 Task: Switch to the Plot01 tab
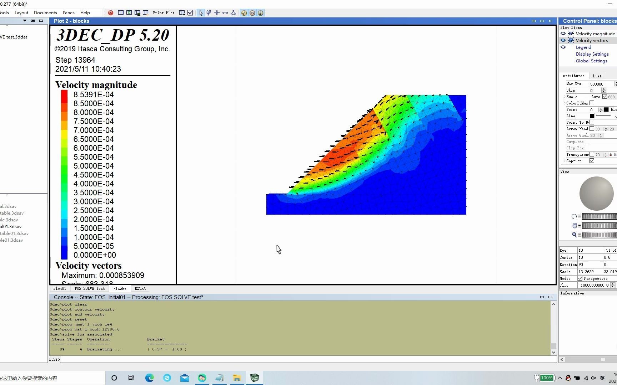point(60,289)
